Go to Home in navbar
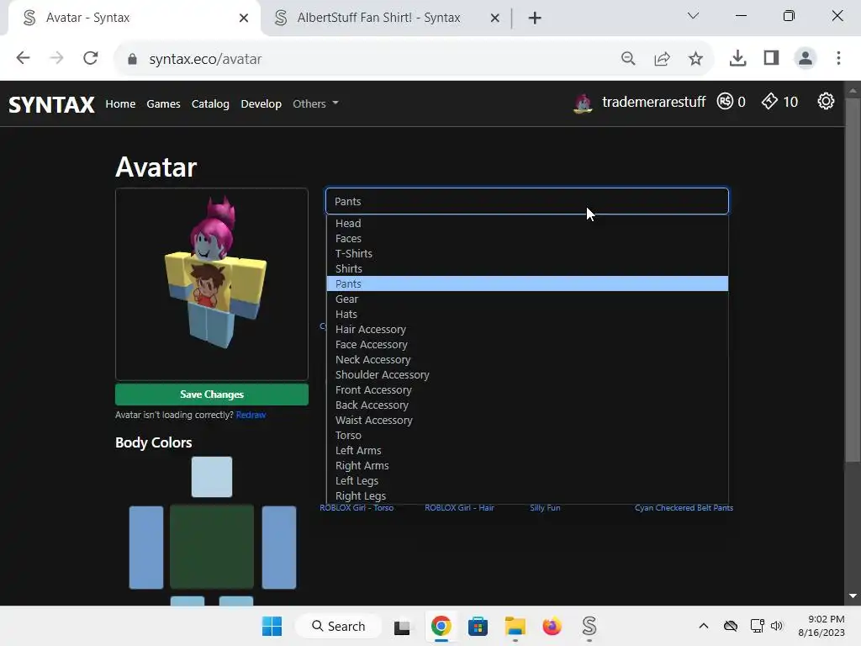The image size is (861, 646). coord(120,103)
